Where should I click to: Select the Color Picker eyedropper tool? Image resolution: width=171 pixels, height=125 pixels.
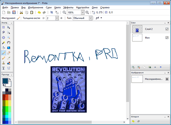(x=9, y=58)
